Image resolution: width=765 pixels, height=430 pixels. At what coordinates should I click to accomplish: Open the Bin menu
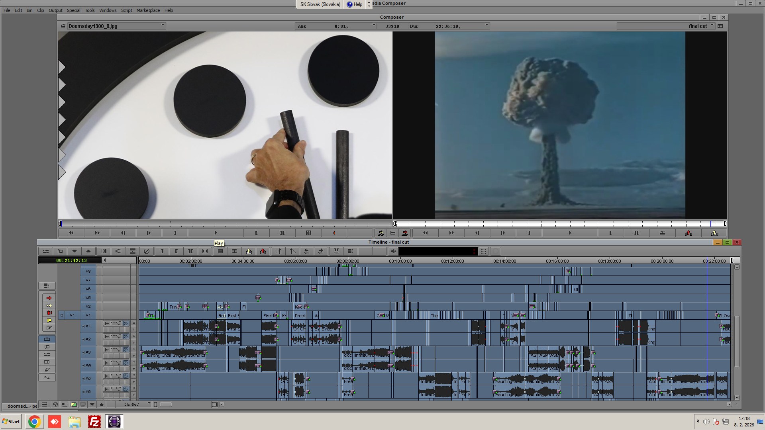tap(29, 10)
